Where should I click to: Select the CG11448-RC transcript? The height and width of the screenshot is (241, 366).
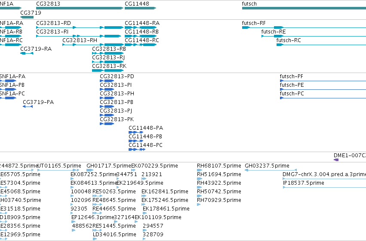pyautogui.click(x=141, y=45)
